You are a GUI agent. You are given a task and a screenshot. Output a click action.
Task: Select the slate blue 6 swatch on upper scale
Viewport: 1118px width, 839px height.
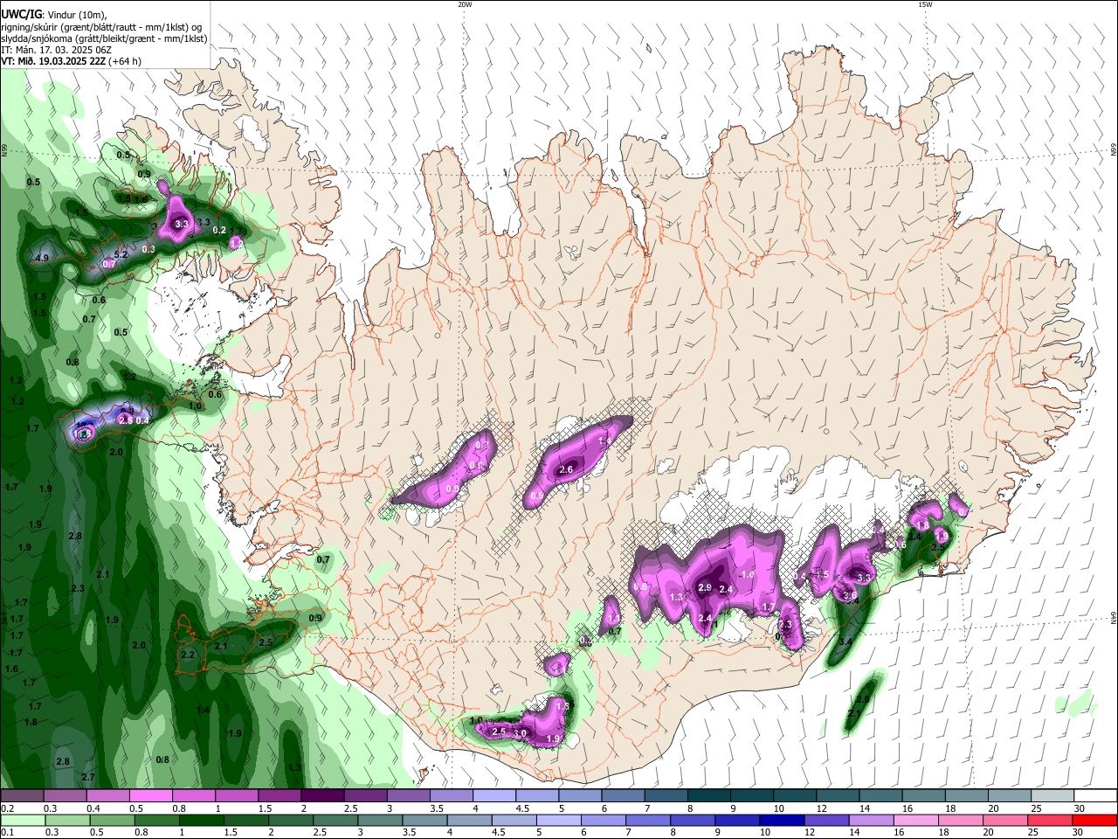pyautogui.click(x=624, y=796)
